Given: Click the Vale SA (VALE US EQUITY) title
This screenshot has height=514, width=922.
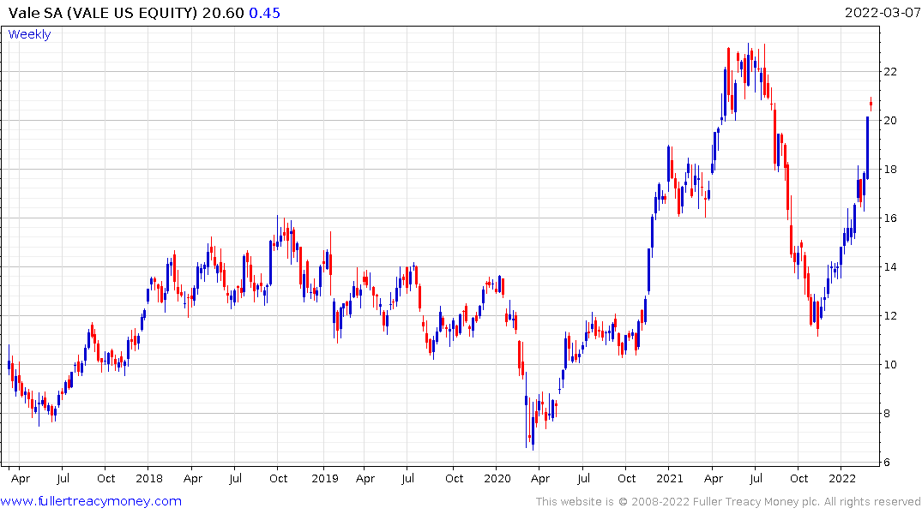Looking at the screenshot, I should pos(103,13).
